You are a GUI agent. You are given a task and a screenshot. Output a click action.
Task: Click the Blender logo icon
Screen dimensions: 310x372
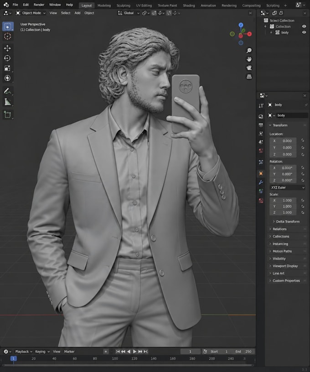(6, 5)
